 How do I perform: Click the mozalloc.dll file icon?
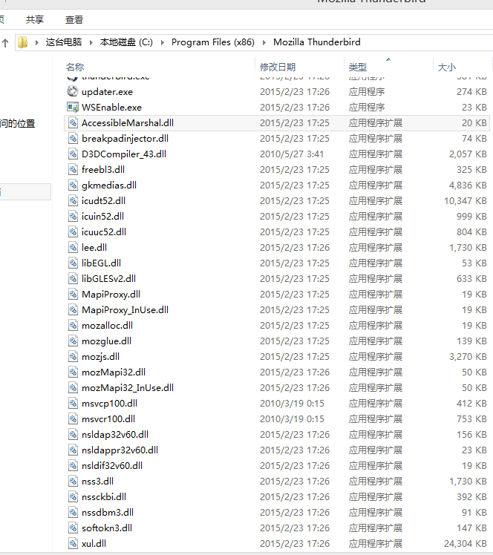73,325
